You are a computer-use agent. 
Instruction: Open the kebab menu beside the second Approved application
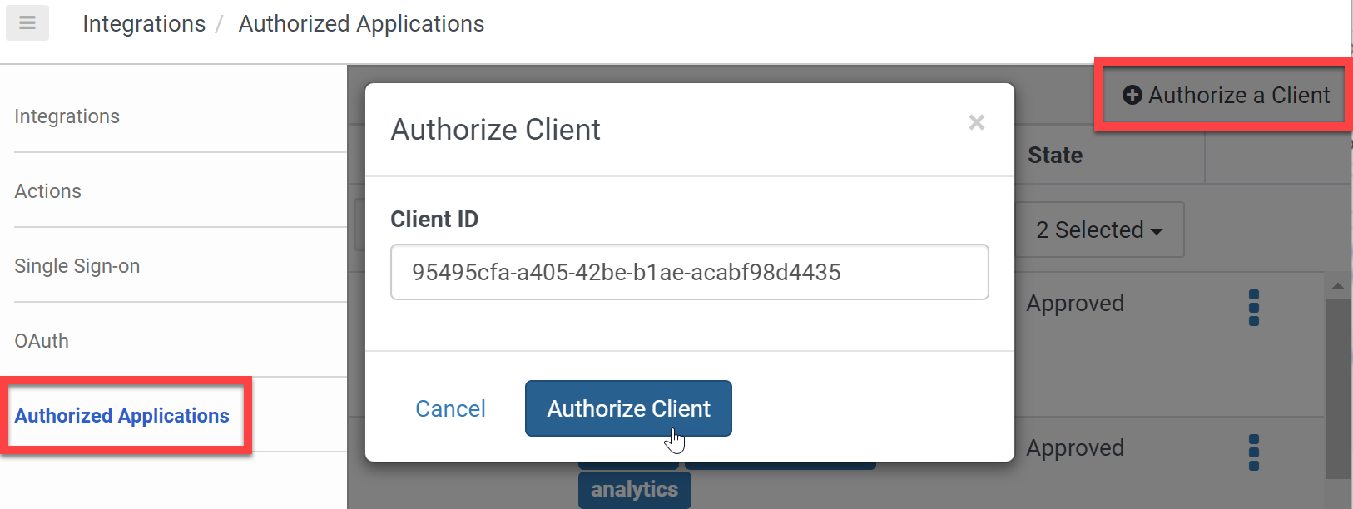[x=1254, y=452]
